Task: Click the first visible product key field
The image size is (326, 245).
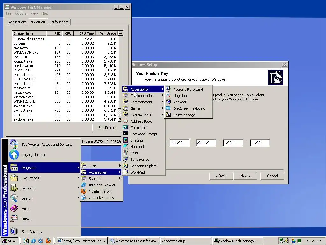Action: click(180, 143)
